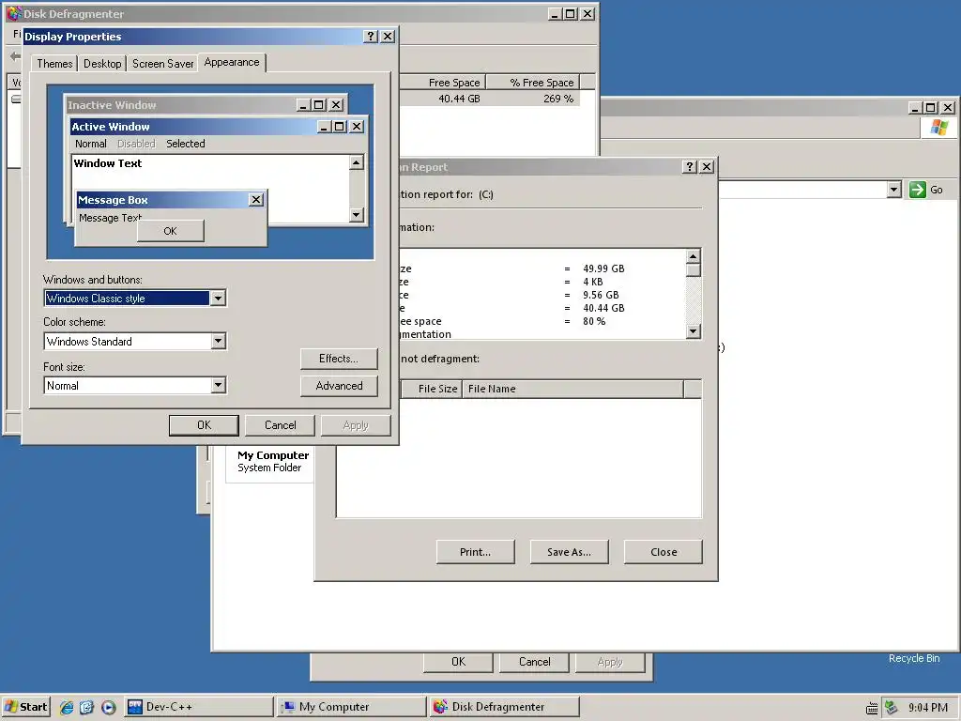Image resolution: width=961 pixels, height=721 pixels.
Task: Click Selected in preview menu
Action: point(186,144)
